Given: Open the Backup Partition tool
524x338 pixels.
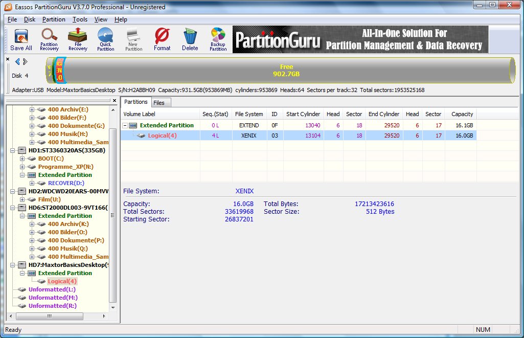Looking at the screenshot, I should [218, 40].
